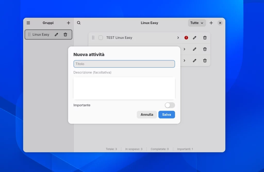The width and height of the screenshot is (264, 172).
Task: Click the Linux Easy header title
Action: point(149,23)
